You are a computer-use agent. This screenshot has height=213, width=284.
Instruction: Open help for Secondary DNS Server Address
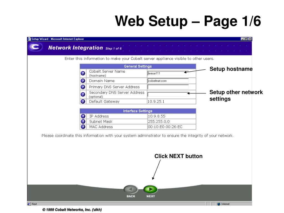point(83,94)
